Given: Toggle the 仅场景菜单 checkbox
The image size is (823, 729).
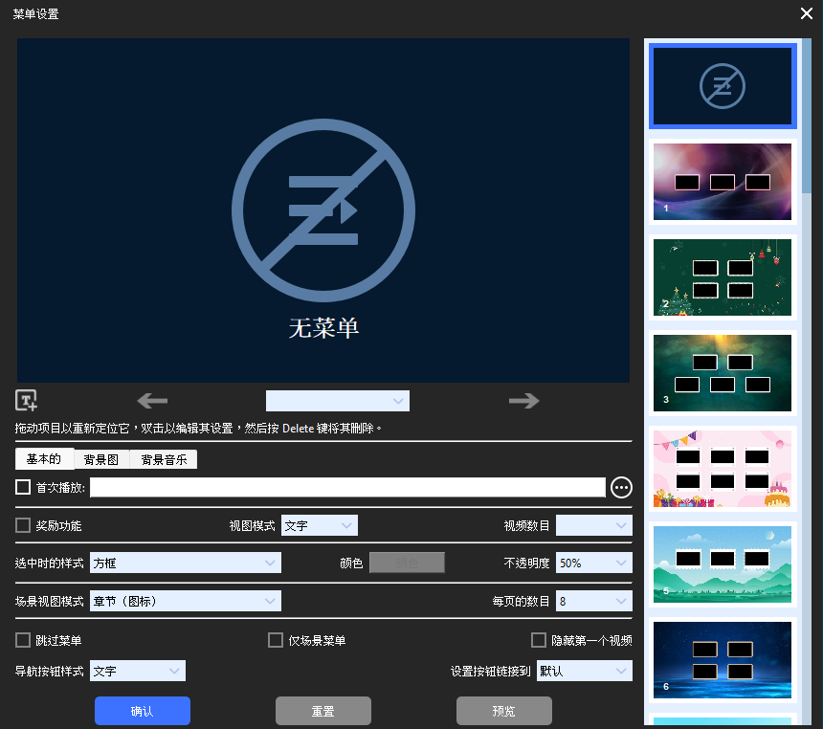Looking at the screenshot, I should click(276, 640).
